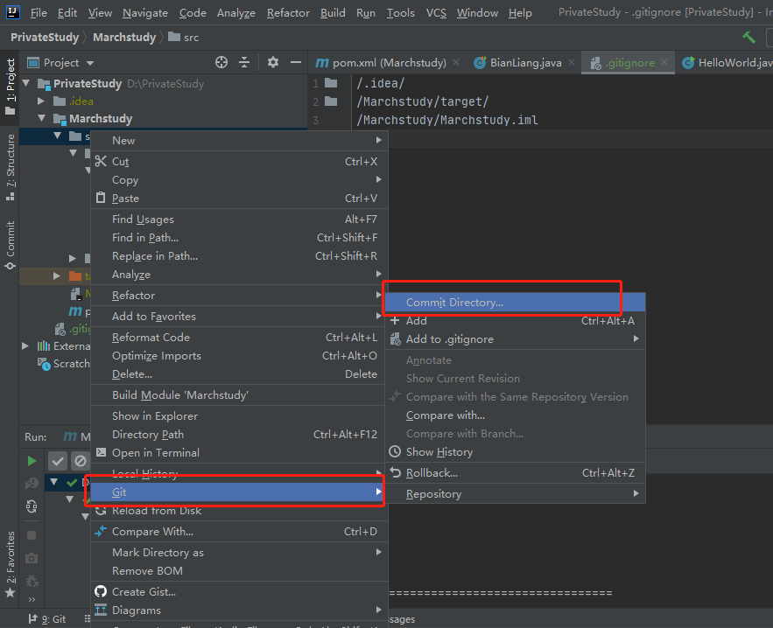This screenshot has width=773, height=628.
Task: Collapse the PrivateStudy root node
Action: [x=26, y=83]
